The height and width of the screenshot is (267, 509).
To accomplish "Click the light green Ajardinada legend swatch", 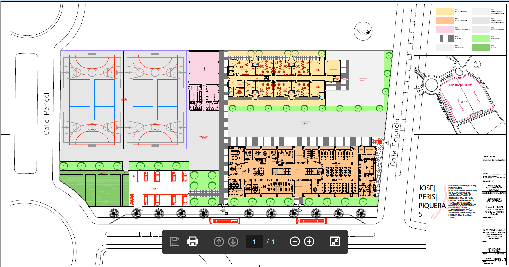I will [x=480, y=38].
